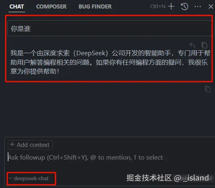
Task: Copy the response using icon beside reply arrow
Action: pos(204,45)
